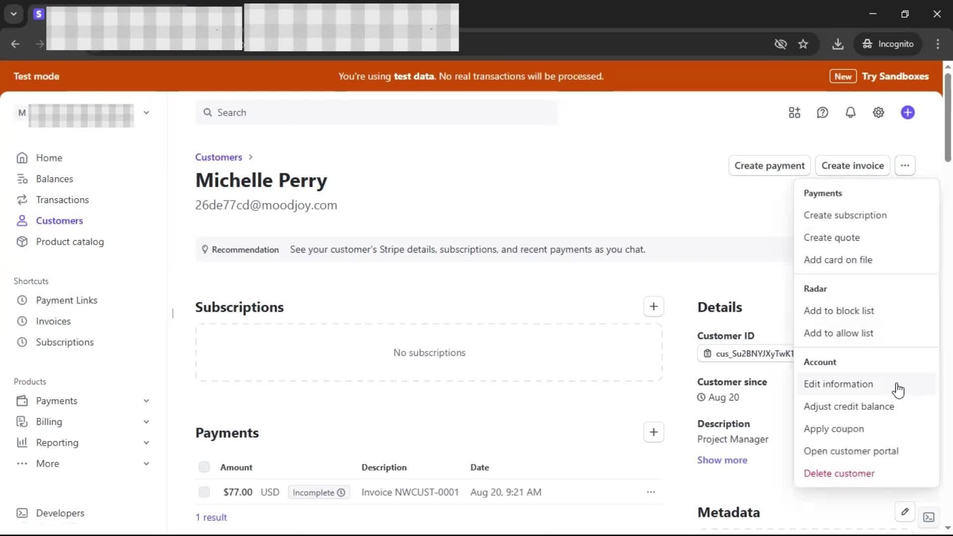Open the apps grid icon in header
This screenshot has width=953, height=536.
(794, 113)
